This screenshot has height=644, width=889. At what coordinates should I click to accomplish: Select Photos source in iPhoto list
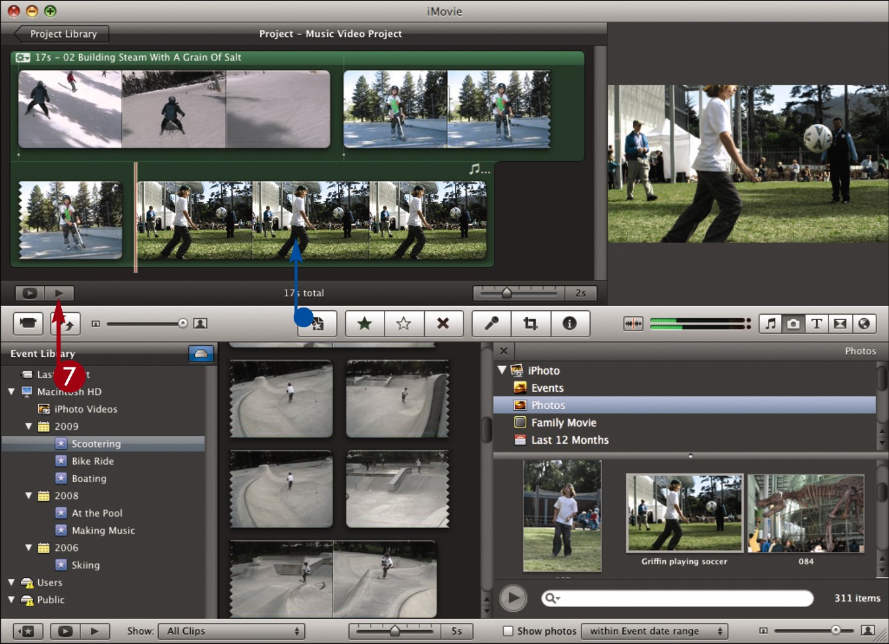(x=685, y=405)
